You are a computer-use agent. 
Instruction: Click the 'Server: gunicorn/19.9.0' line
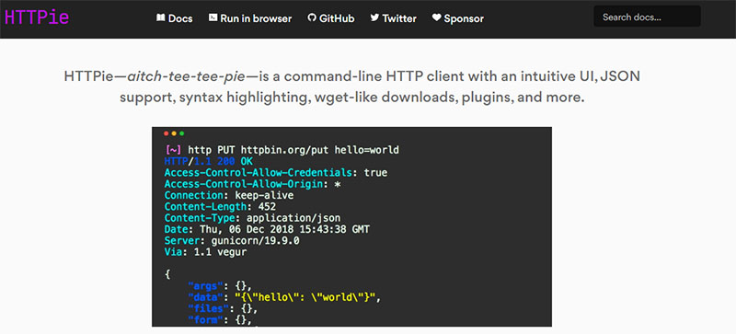coord(232,240)
